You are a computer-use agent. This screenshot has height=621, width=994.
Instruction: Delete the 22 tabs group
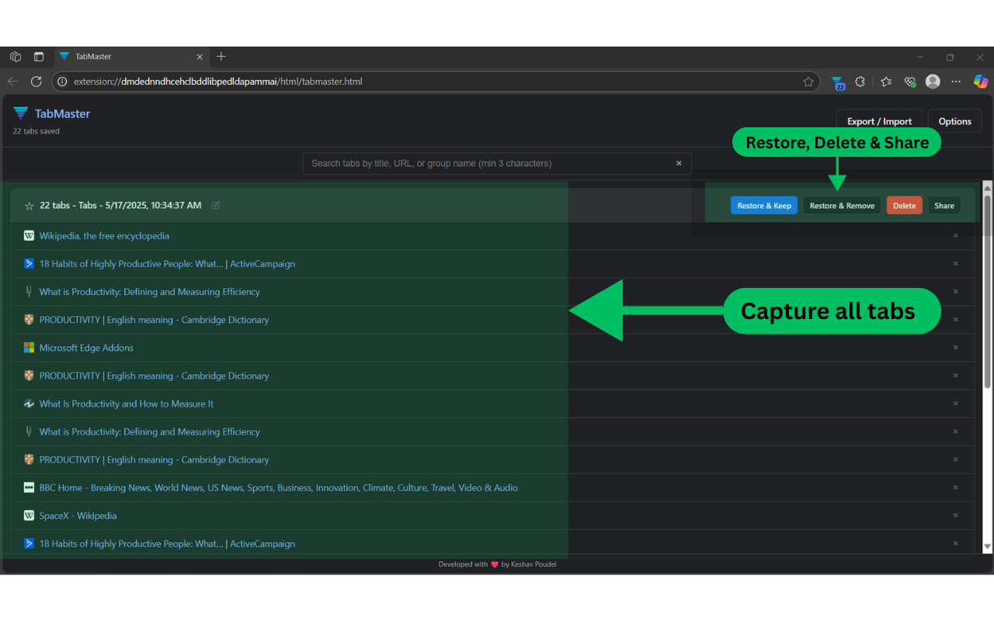tap(904, 206)
